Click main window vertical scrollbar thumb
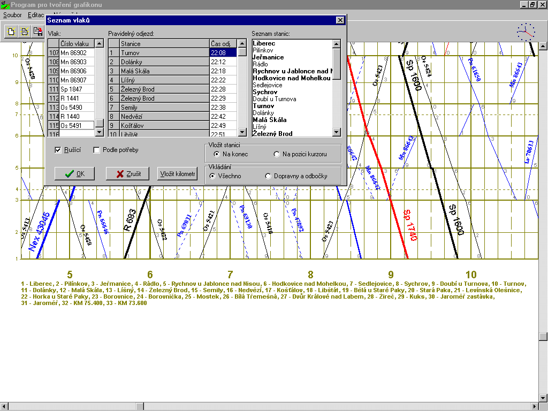Image resolution: width=548 pixels, height=411 pixels. tap(543, 336)
